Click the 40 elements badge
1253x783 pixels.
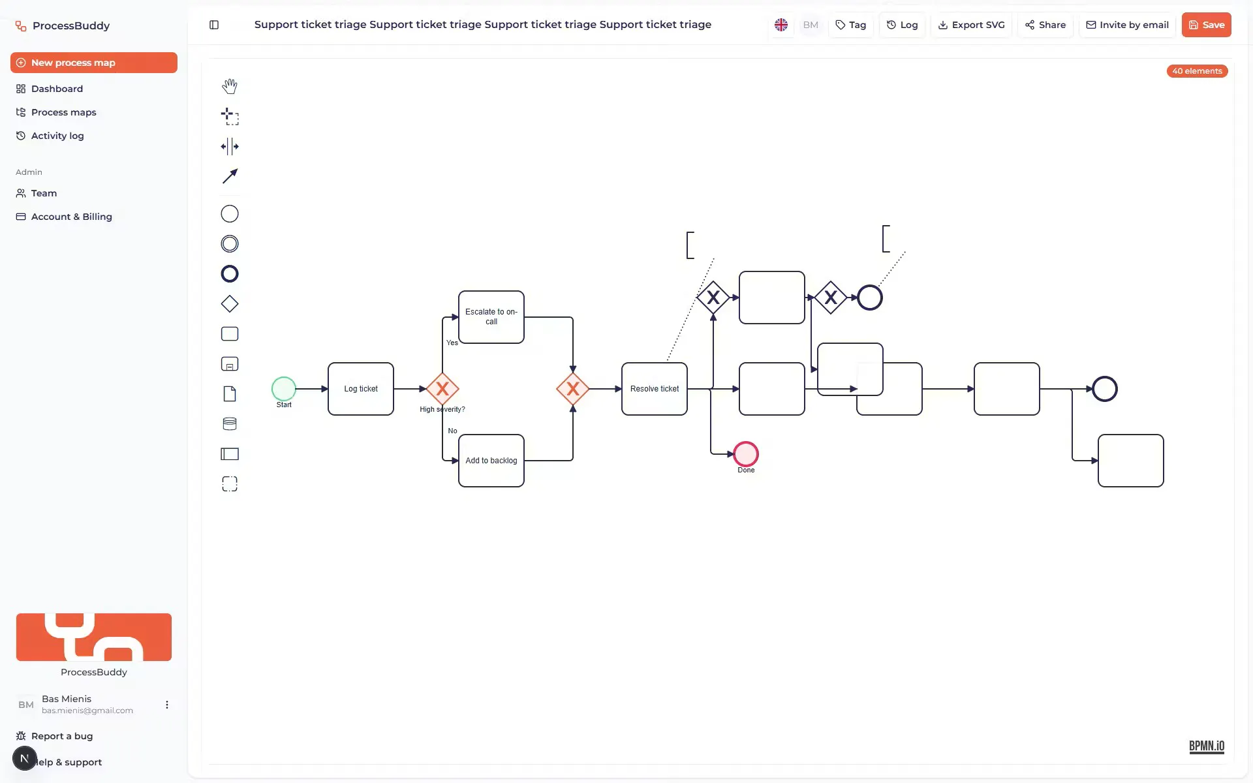point(1197,71)
